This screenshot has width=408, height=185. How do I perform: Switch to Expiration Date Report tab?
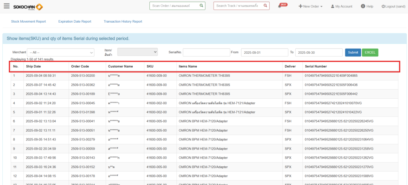[x=75, y=21]
